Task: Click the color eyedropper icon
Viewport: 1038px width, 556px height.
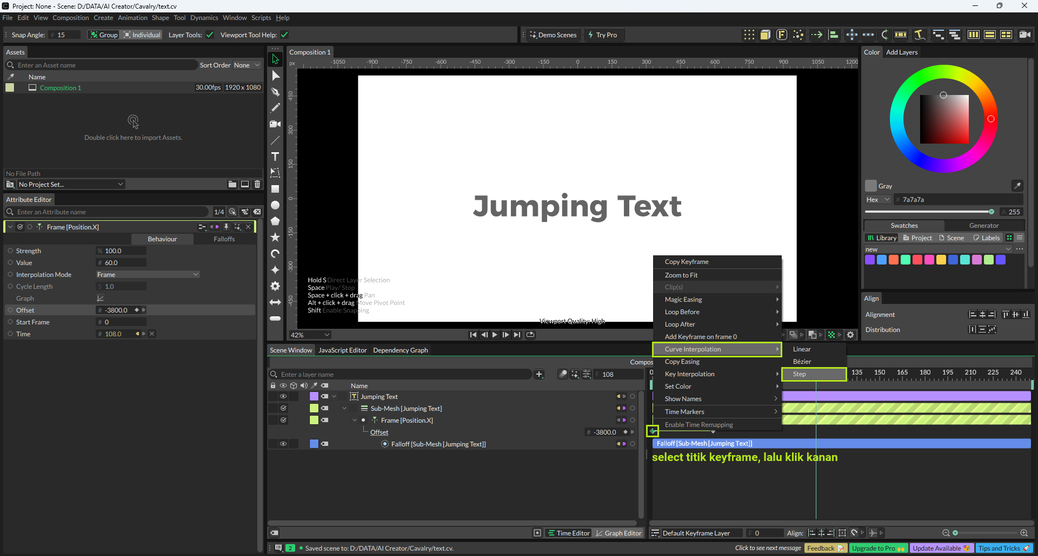Action: click(1017, 186)
